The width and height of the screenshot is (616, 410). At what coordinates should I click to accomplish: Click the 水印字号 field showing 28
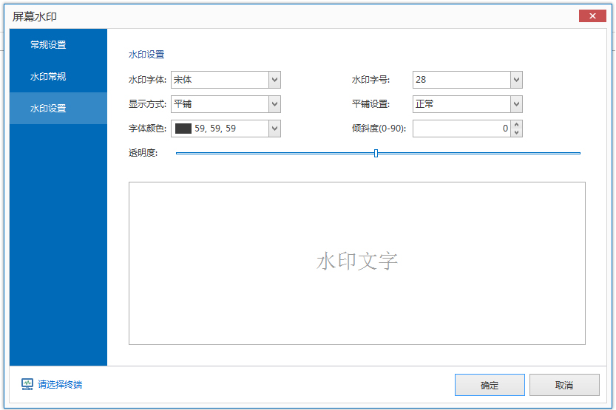coord(461,80)
